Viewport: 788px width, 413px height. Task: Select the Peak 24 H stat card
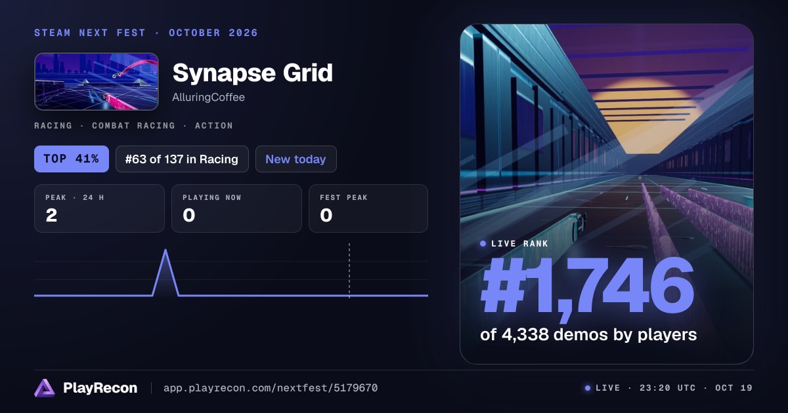[x=99, y=208]
